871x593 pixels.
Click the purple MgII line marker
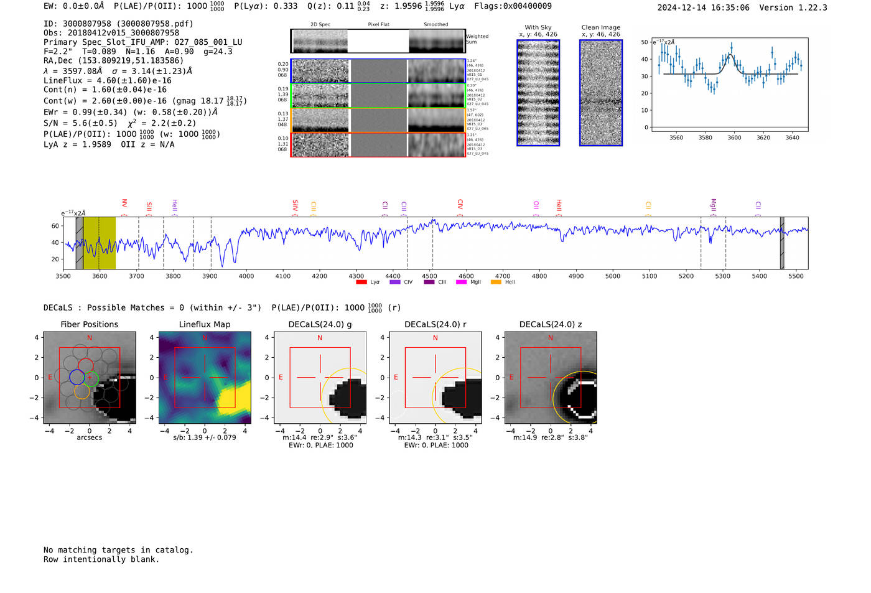pyautogui.click(x=714, y=207)
